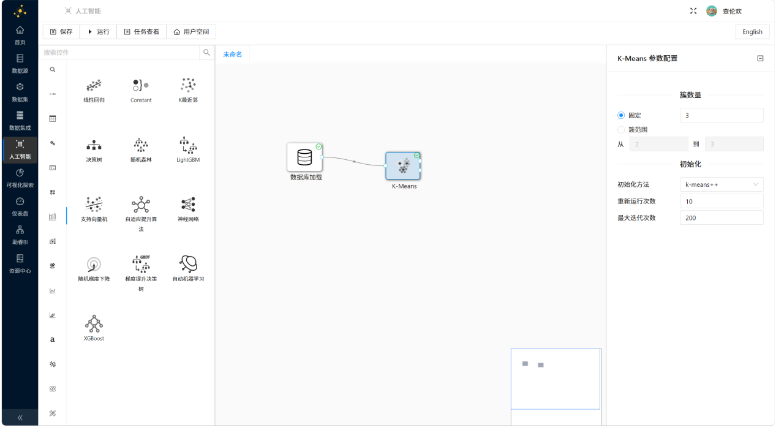Screen dimensions: 776x427
Task: Open the table category icon in widget sidebar
Action: (x=53, y=119)
